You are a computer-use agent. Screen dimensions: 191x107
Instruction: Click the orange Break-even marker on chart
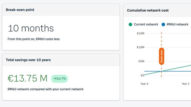[162, 56]
